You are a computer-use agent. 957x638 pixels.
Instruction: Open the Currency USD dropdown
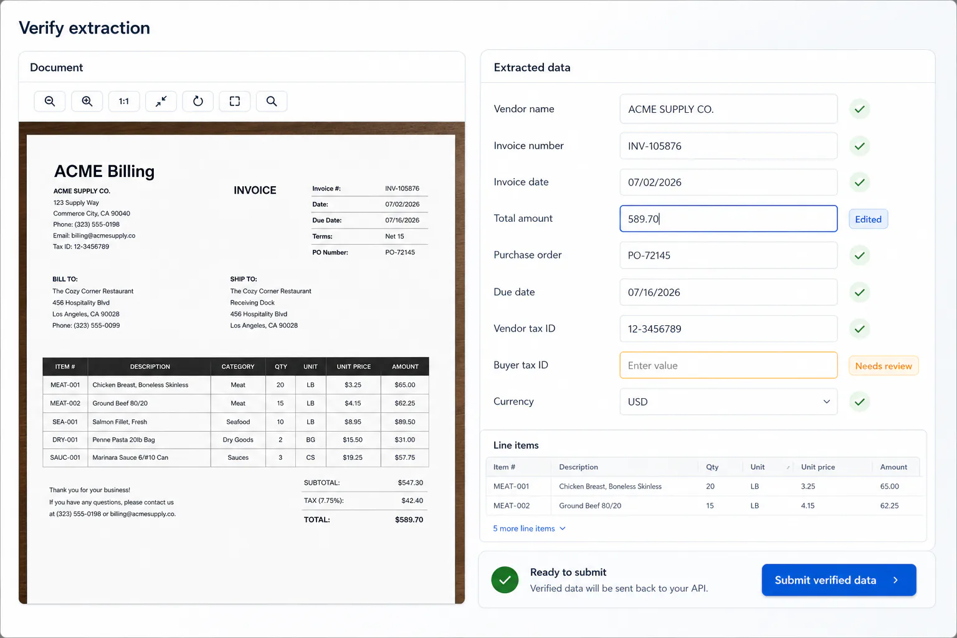728,402
